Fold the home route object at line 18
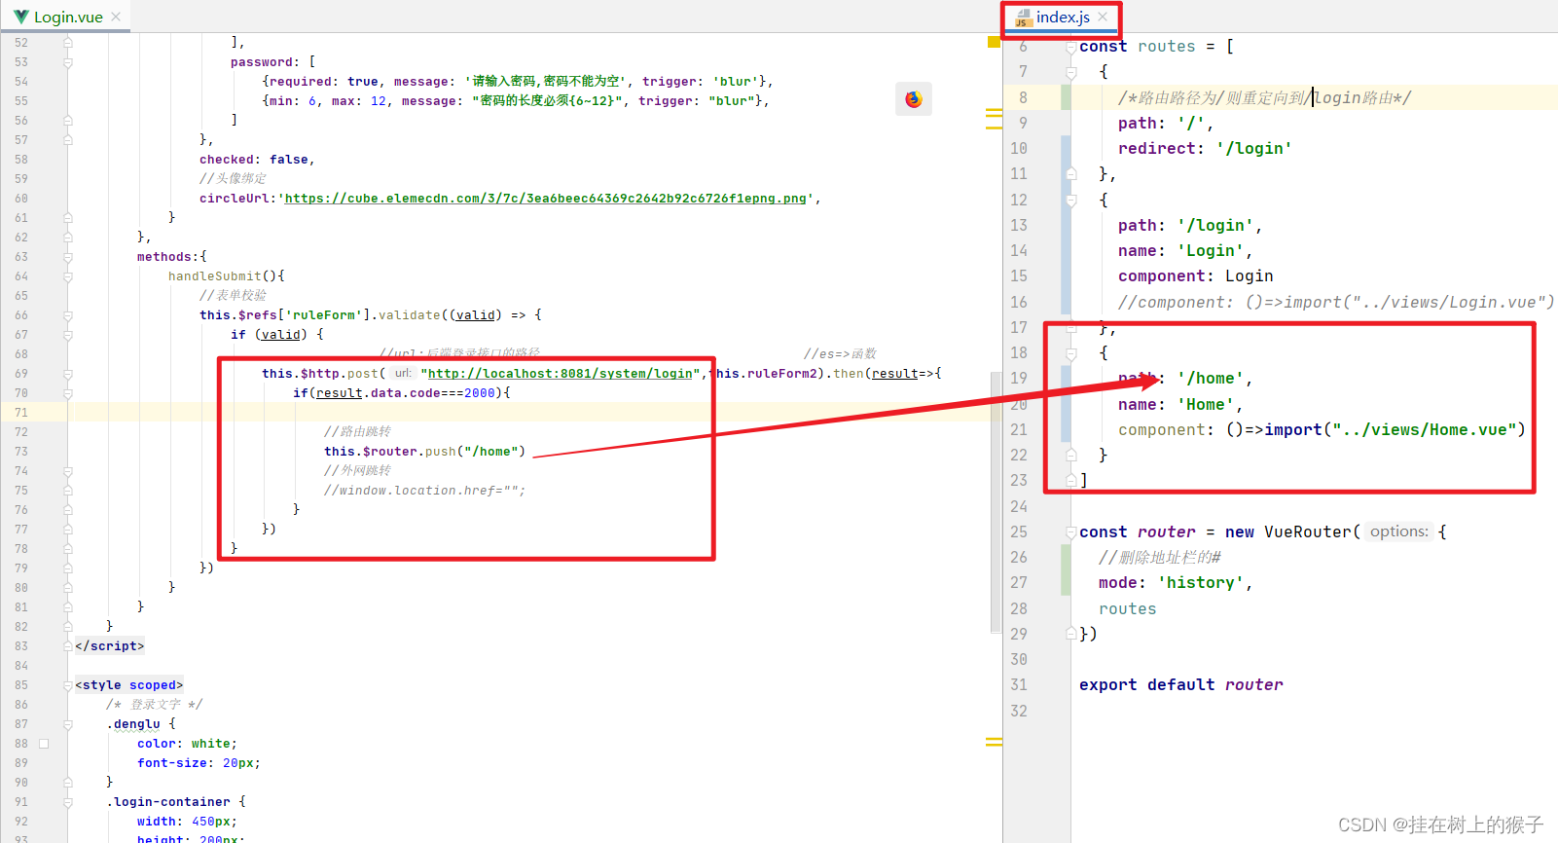The image size is (1558, 843). pyautogui.click(x=1070, y=353)
